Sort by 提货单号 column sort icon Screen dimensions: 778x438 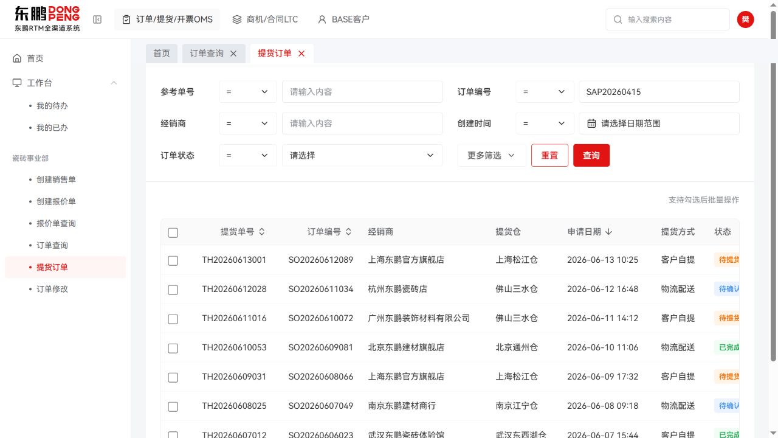262,232
